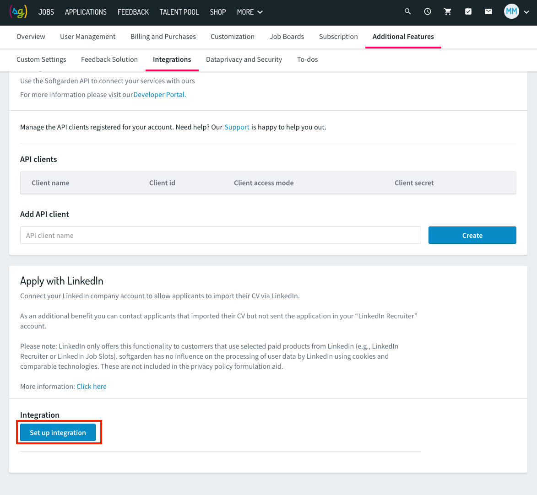Focus the API client name field

pyautogui.click(x=221, y=235)
